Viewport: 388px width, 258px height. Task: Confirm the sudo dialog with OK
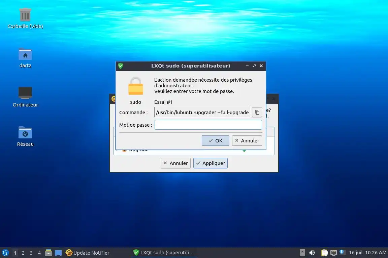coord(215,140)
